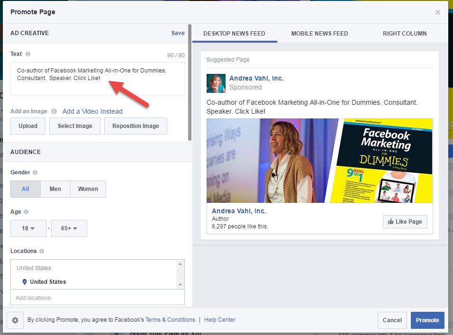Click the Save link in Ad Creative

(178, 33)
